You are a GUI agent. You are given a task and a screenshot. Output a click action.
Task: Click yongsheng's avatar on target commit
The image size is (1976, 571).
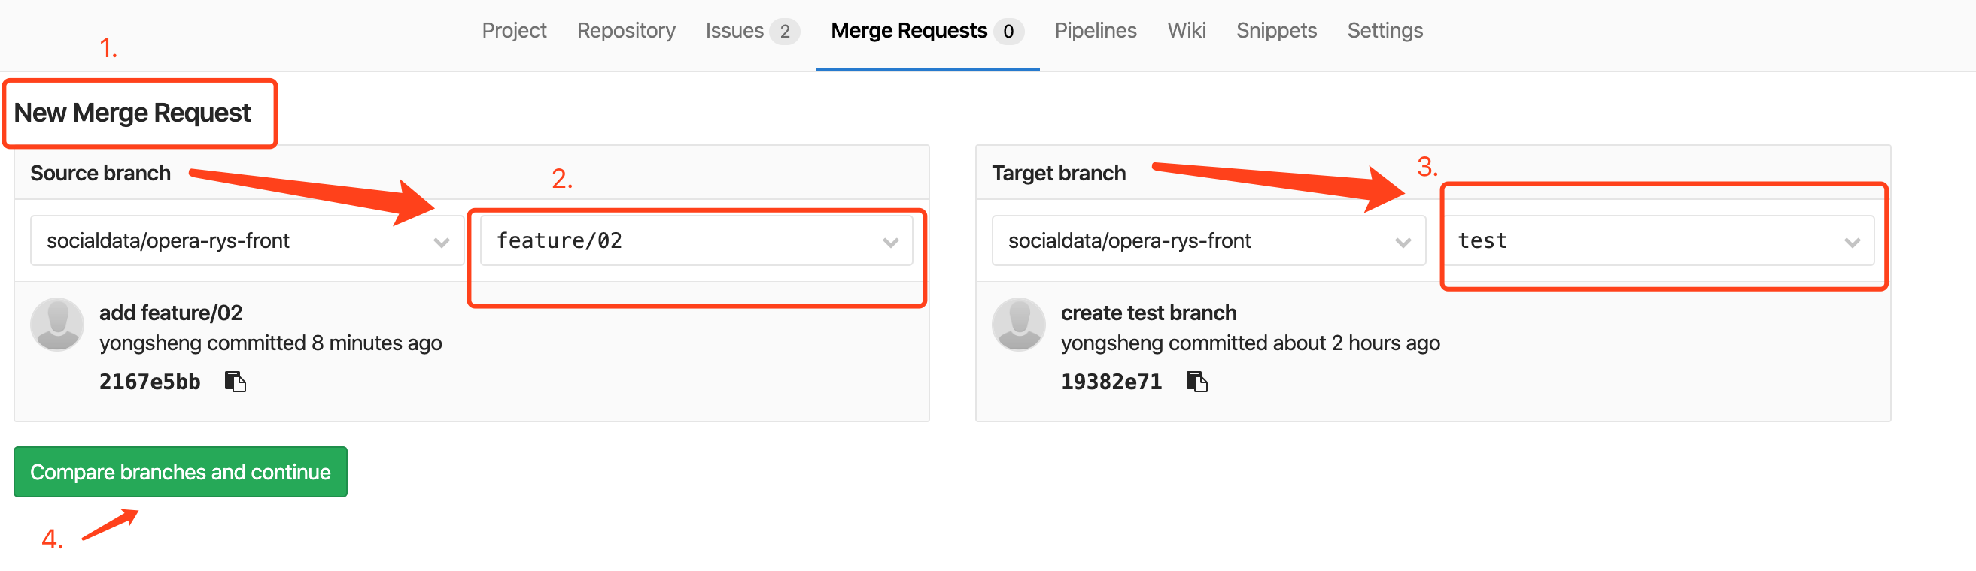pyautogui.click(x=1018, y=325)
